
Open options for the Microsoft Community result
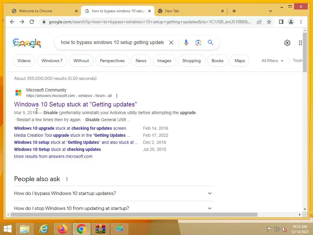[x=117, y=96]
